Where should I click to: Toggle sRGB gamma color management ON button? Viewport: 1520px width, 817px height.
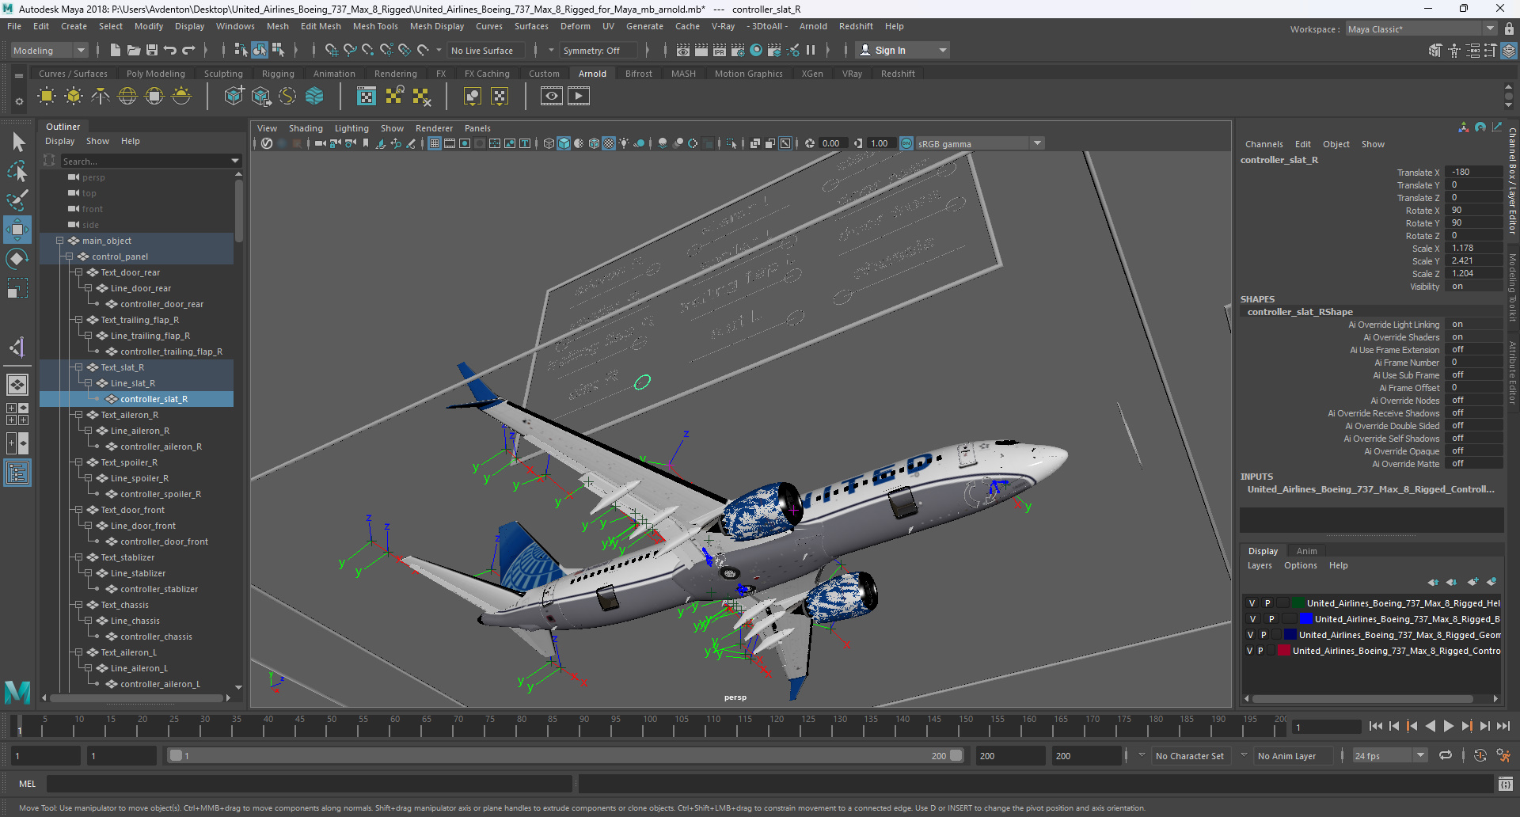pos(906,143)
